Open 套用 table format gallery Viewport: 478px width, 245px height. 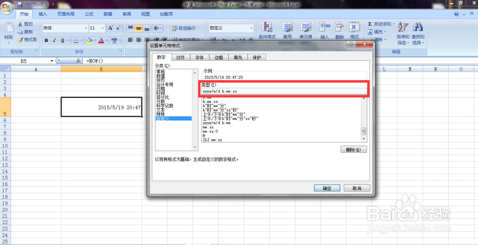[x=287, y=31]
